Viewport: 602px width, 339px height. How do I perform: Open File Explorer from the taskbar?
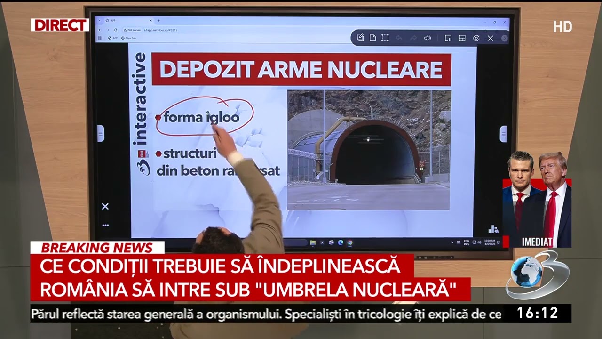tap(313, 242)
